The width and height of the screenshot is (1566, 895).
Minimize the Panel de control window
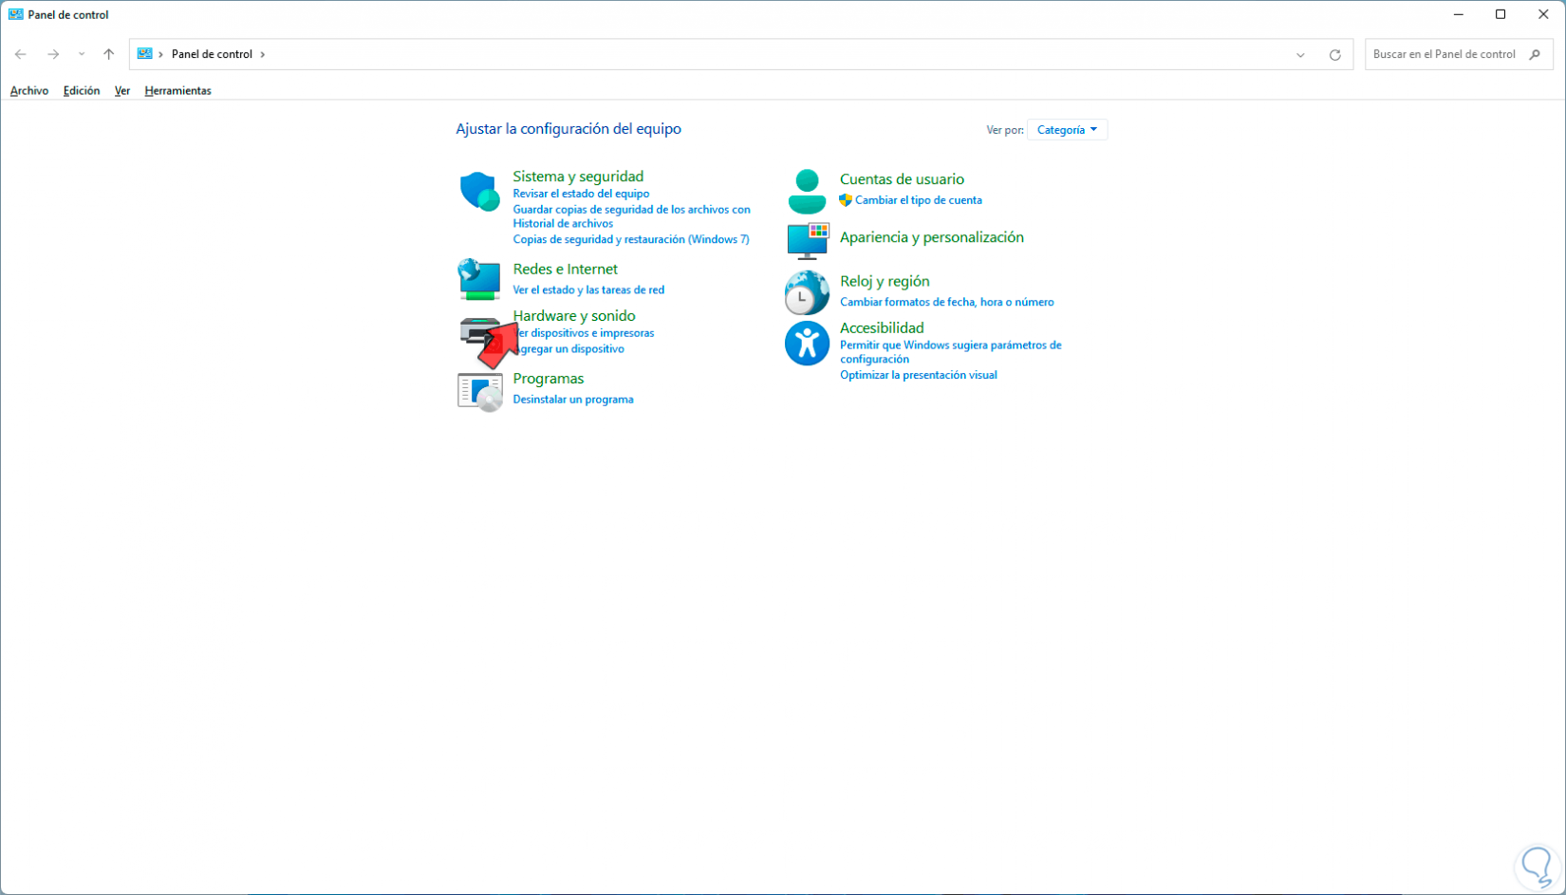click(x=1458, y=14)
